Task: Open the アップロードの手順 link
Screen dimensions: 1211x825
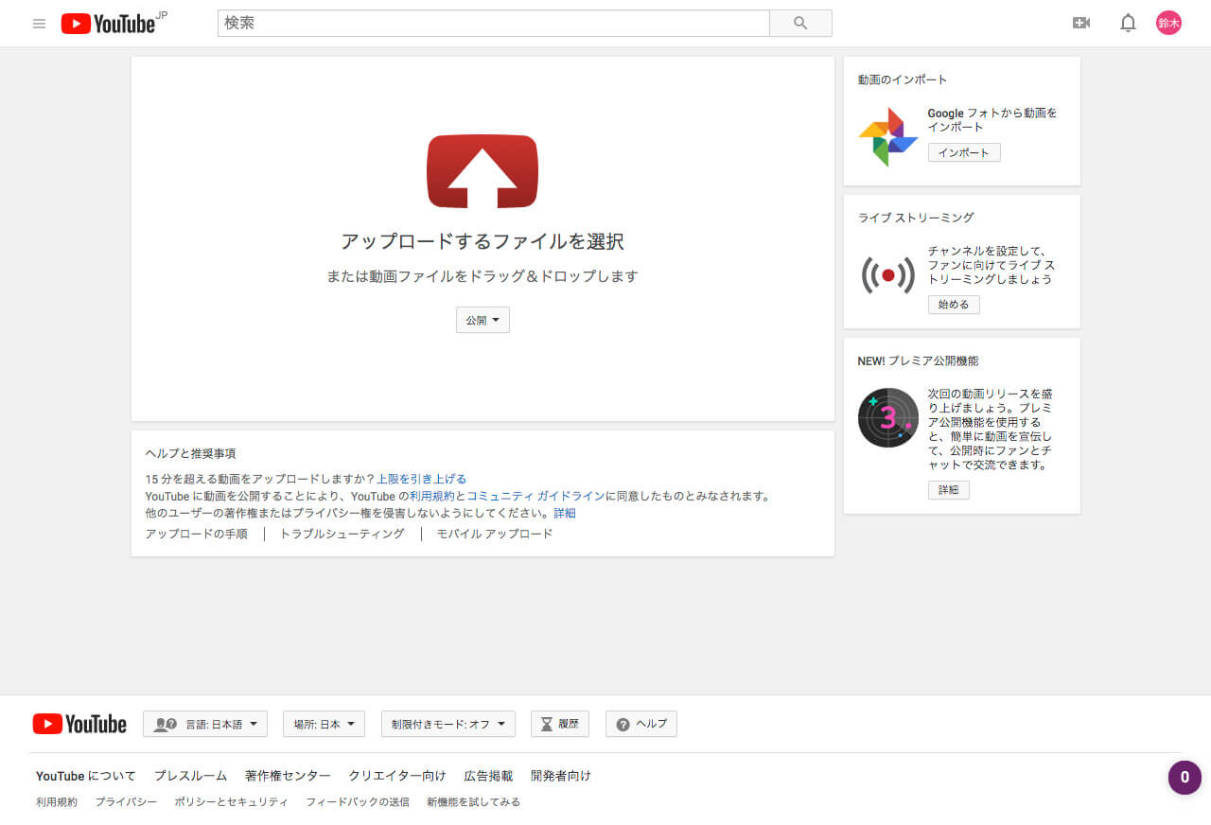Action: [196, 535]
